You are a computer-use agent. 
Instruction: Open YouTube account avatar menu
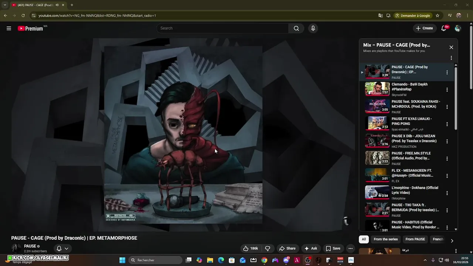[x=458, y=28]
